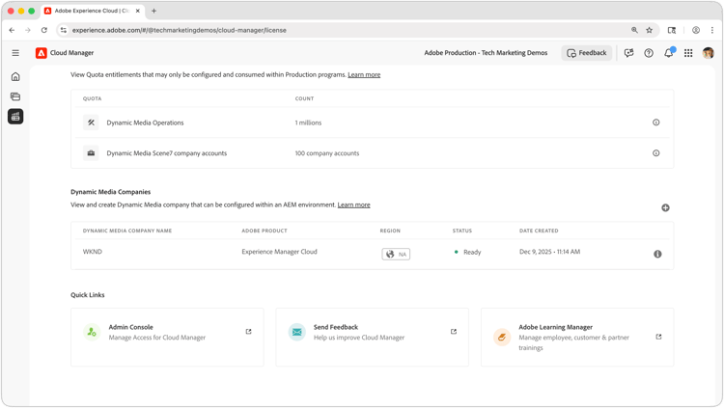Click the Send Feedback envelope icon
724x408 pixels.
point(297,332)
